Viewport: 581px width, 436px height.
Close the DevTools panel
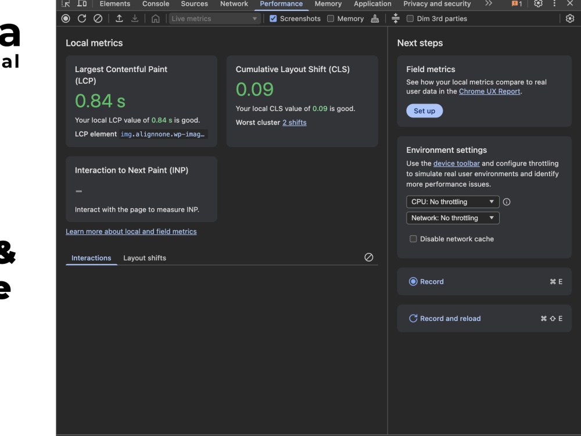[570, 3]
